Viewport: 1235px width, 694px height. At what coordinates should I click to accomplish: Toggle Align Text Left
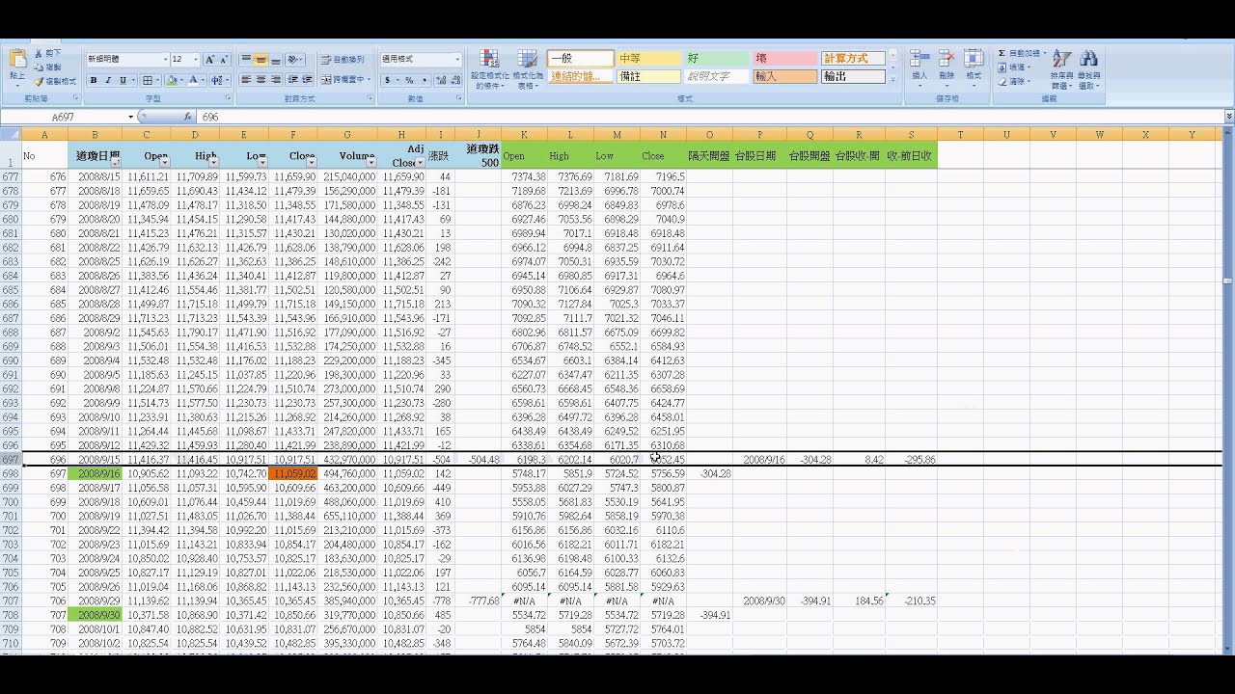[246, 80]
